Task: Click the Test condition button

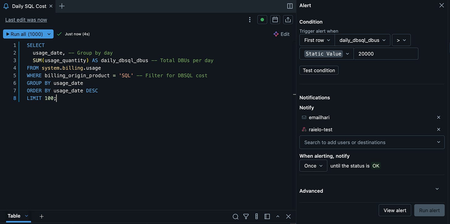Action: pyautogui.click(x=319, y=70)
